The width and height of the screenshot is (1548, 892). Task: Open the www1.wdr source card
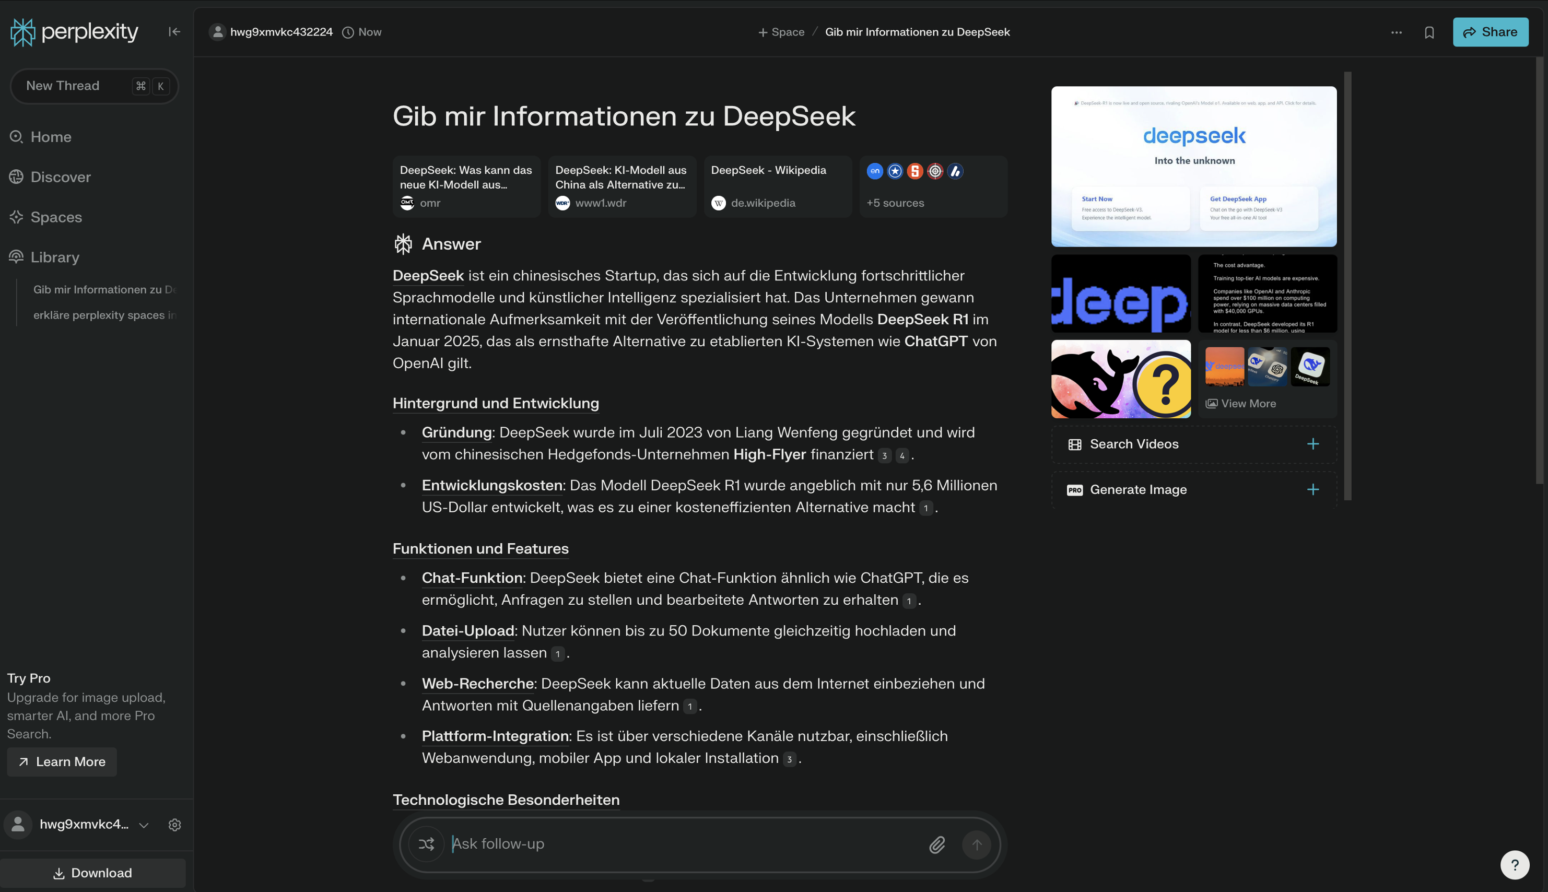pyautogui.click(x=622, y=186)
